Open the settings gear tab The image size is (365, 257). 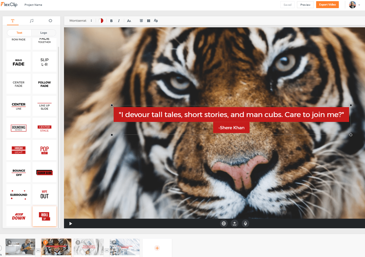click(x=50, y=21)
